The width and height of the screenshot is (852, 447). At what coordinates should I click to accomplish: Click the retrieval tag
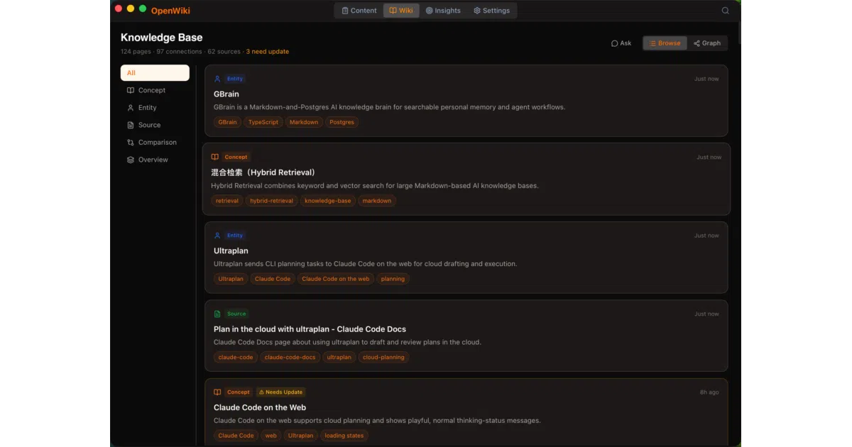[227, 201]
